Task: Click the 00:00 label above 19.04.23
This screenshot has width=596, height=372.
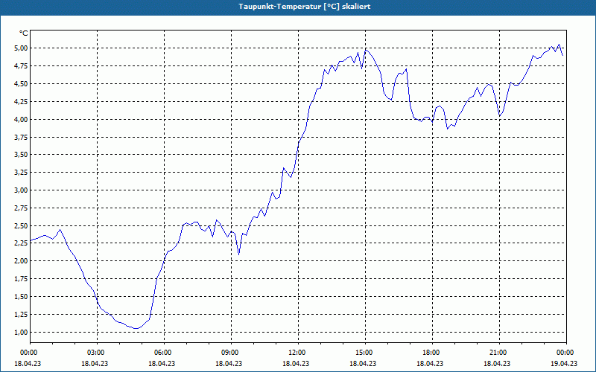Action: pos(566,353)
